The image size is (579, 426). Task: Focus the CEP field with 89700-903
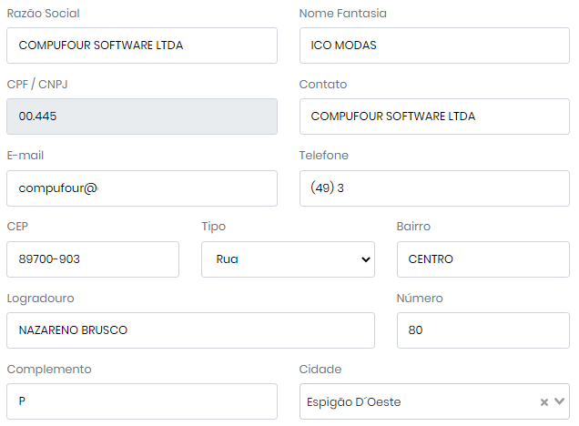(92, 259)
